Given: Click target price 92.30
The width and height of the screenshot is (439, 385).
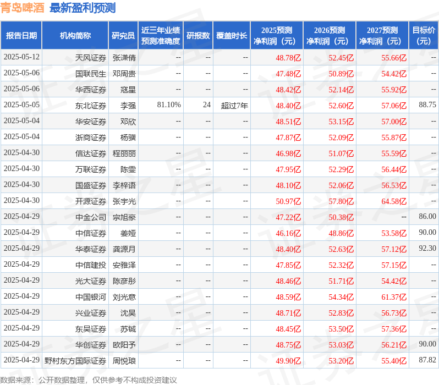Looking at the screenshot, I should (x=427, y=249).
